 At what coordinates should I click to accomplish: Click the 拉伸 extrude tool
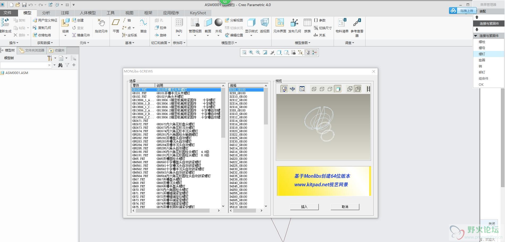click(x=160, y=28)
